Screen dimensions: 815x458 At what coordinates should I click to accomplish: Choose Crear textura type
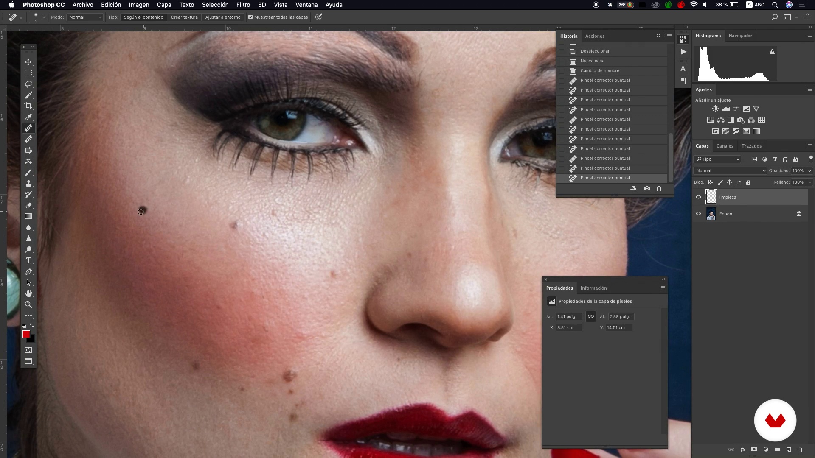184,17
